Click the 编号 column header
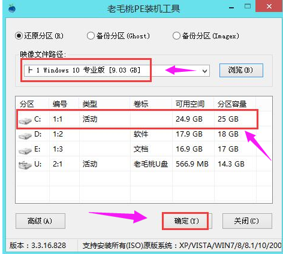 pos(60,104)
